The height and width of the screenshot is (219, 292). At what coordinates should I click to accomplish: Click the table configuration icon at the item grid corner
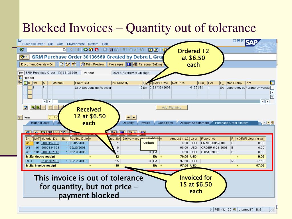[272, 83]
